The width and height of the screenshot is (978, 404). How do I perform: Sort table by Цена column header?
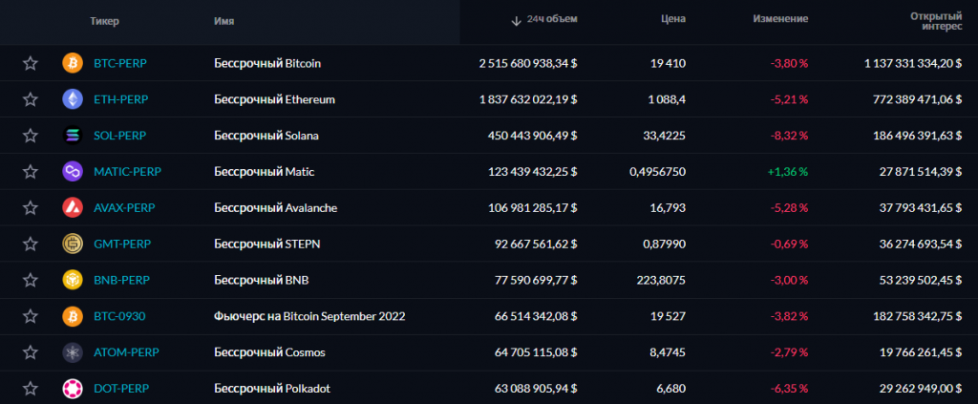point(672,19)
